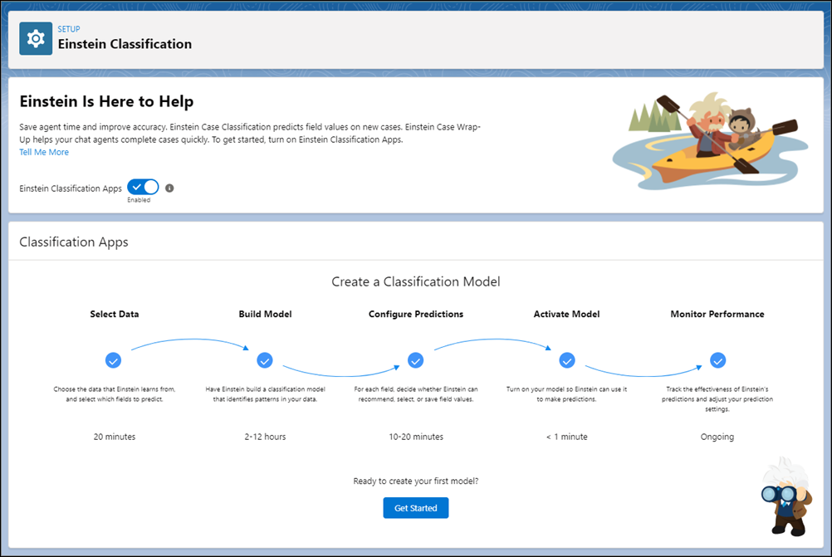Open the Tell Me More link
Screen dimensions: 832x557
point(44,152)
